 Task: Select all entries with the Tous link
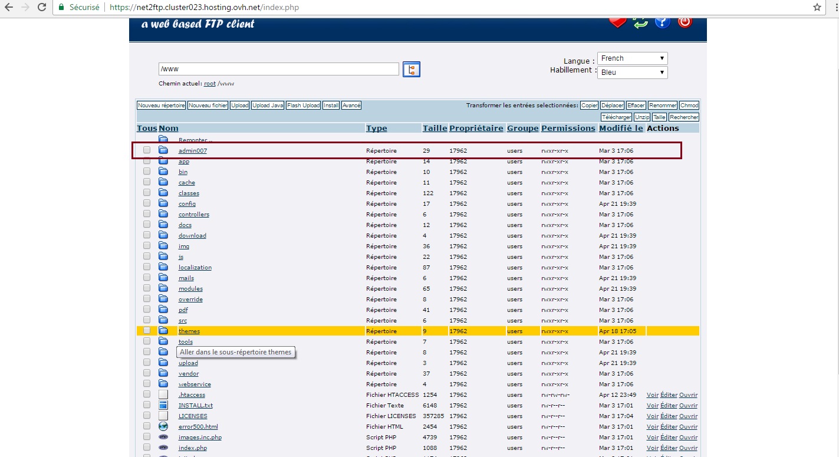[x=147, y=128]
